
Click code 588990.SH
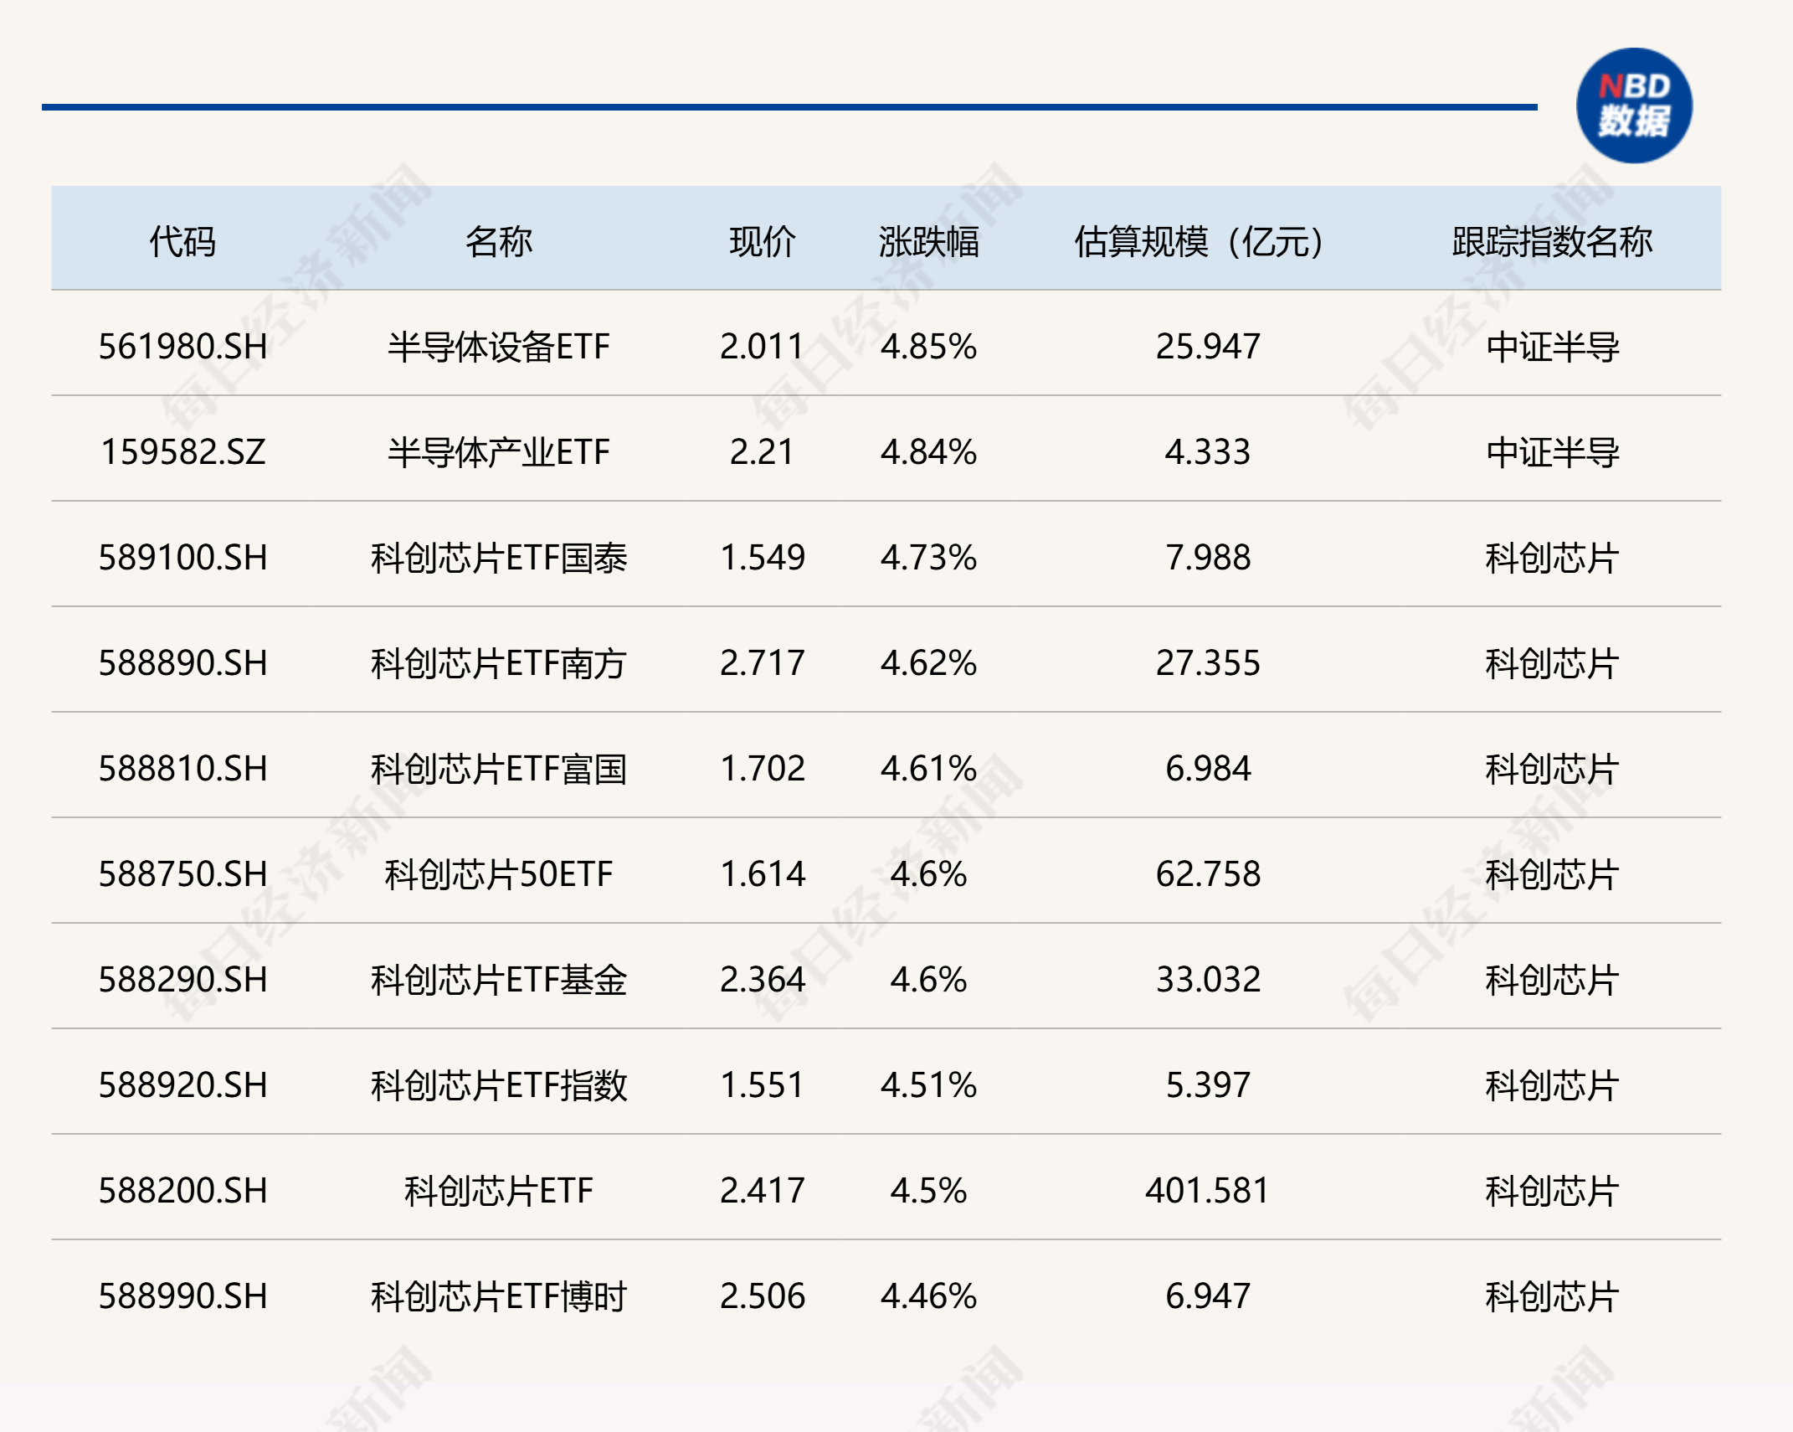[x=182, y=1296]
